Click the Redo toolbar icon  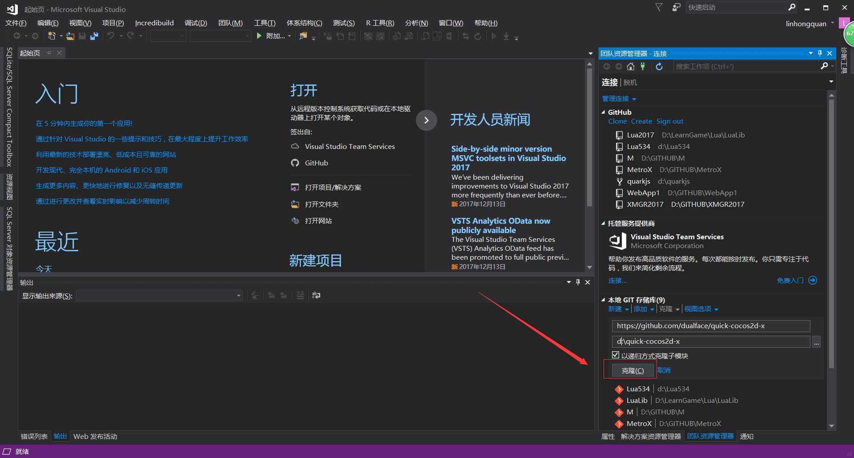click(130, 36)
